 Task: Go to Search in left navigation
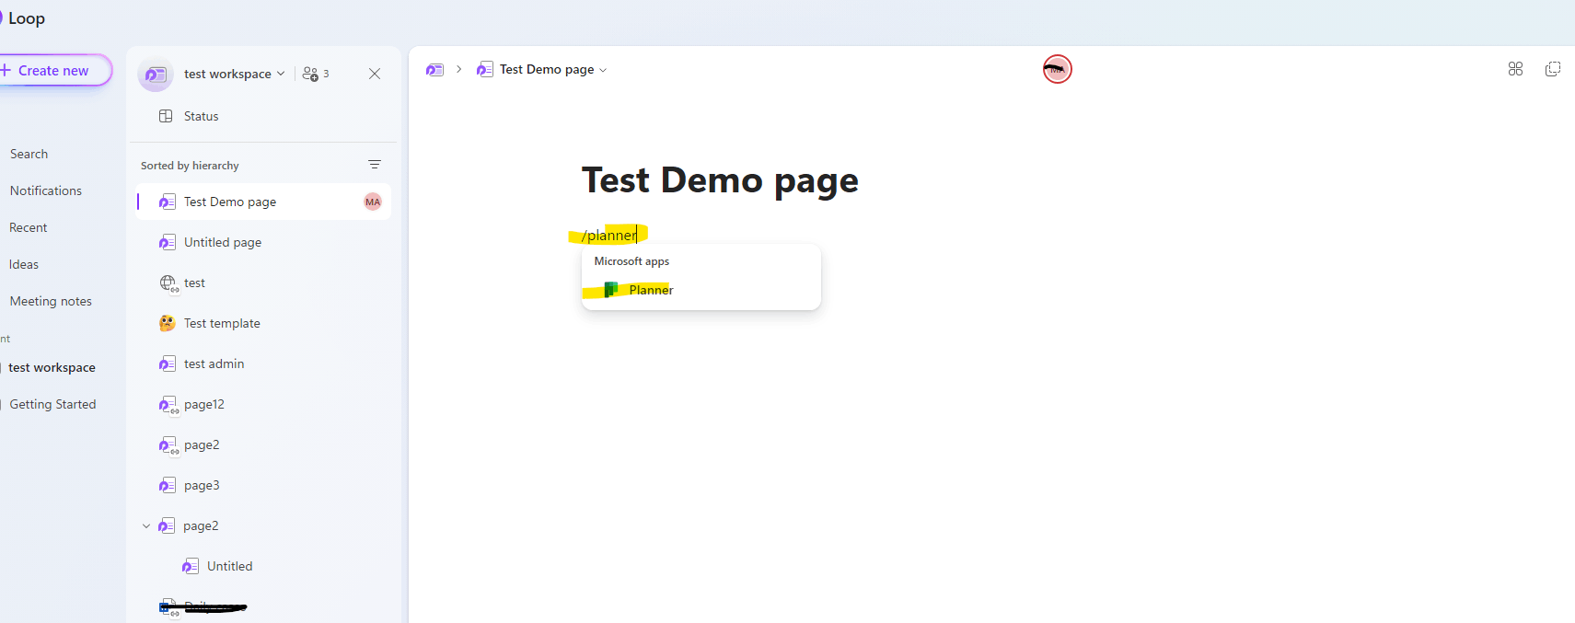pos(29,154)
